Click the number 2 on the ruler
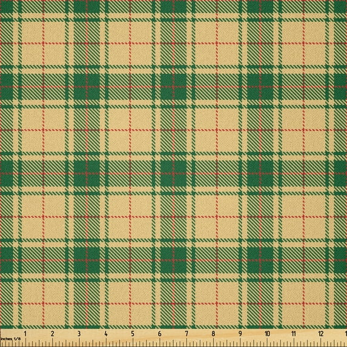The height and width of the screenshot is (347, 347). point(52,334)
